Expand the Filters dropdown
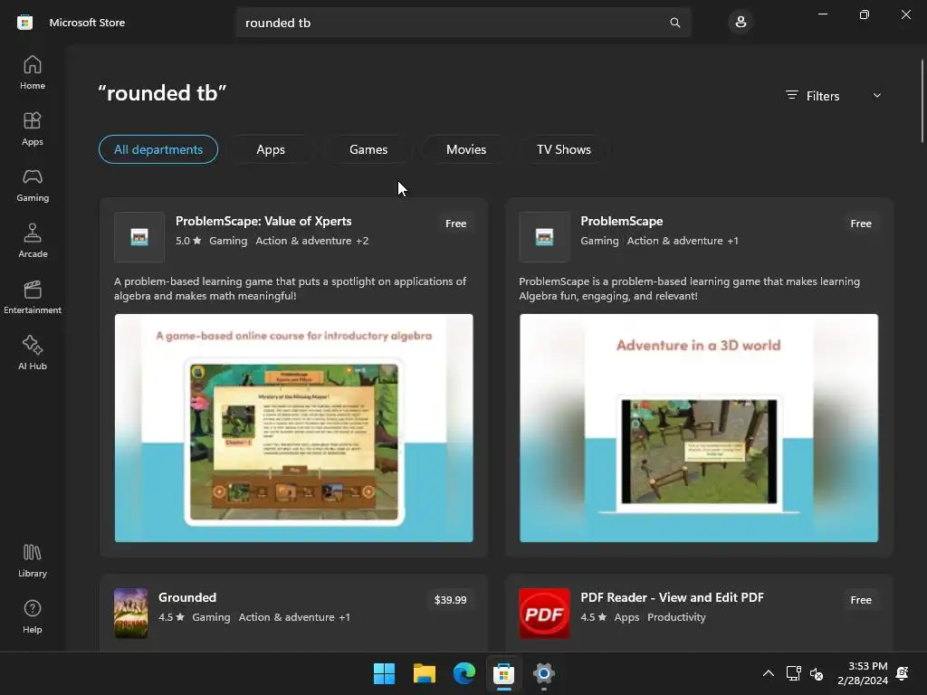The height and width of the screenshot is (695, 927). [x=834, y=96]
